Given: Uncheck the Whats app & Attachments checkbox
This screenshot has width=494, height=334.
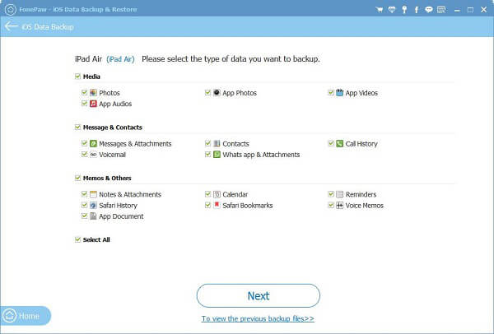Looking at the screenshot, I should pyautogui.click(x=207, y=154).
